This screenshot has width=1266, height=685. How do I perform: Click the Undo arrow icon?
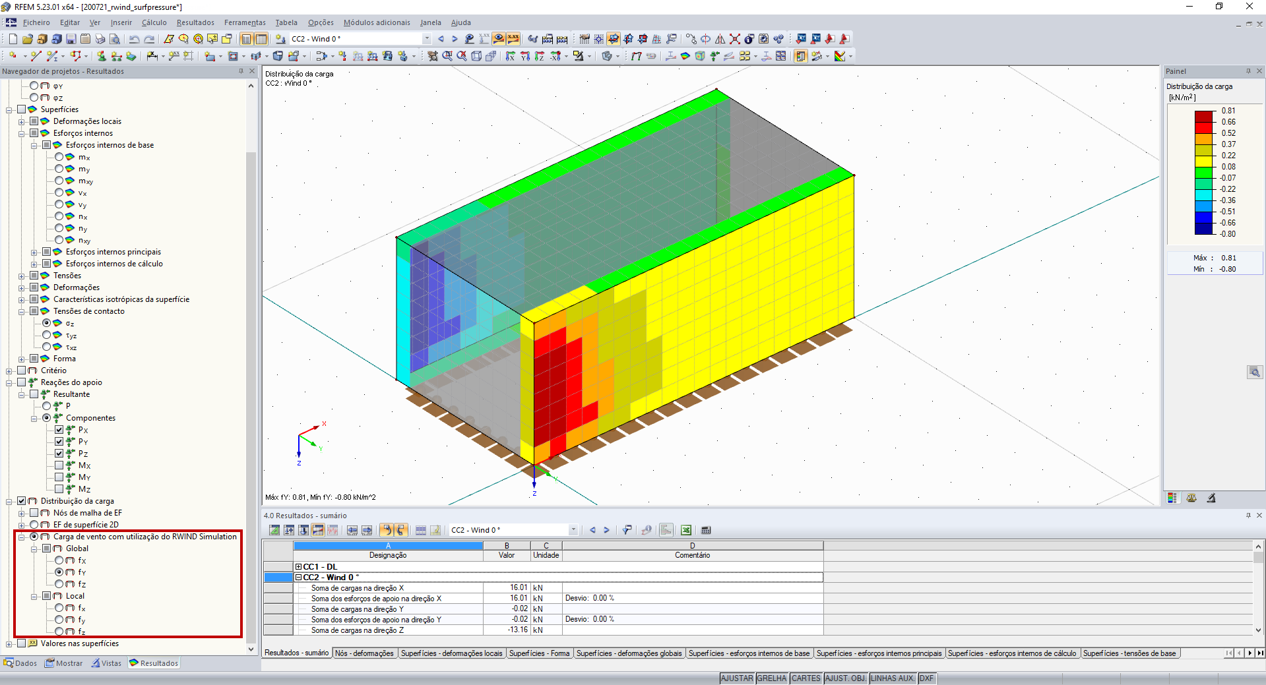tap(135, 39)
